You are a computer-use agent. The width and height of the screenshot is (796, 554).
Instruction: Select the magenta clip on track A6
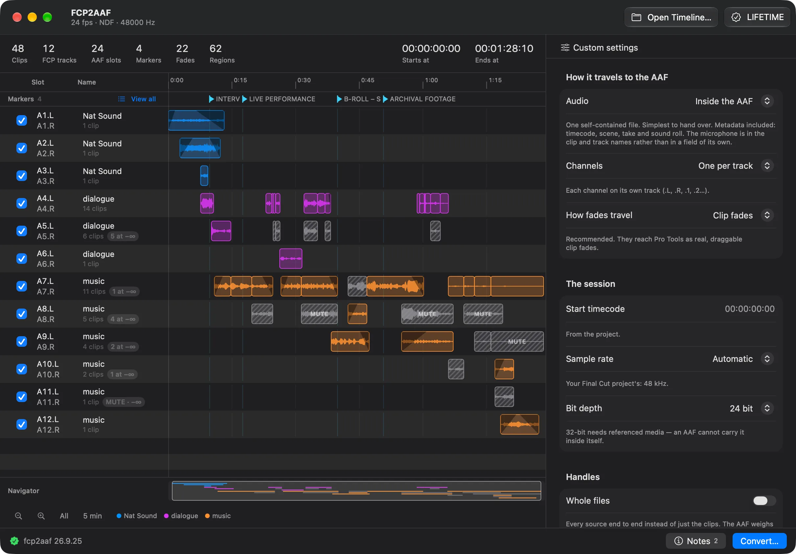[291, 259]
